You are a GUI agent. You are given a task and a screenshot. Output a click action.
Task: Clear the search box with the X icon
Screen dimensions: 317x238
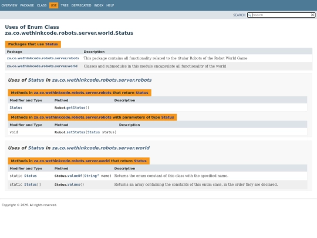click(312, 15)
